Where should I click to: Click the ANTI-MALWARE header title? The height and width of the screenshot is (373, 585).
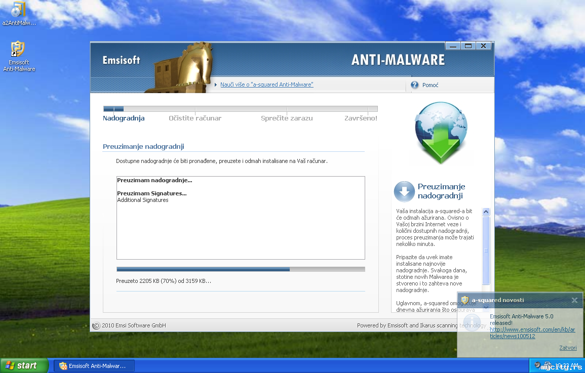398,60
